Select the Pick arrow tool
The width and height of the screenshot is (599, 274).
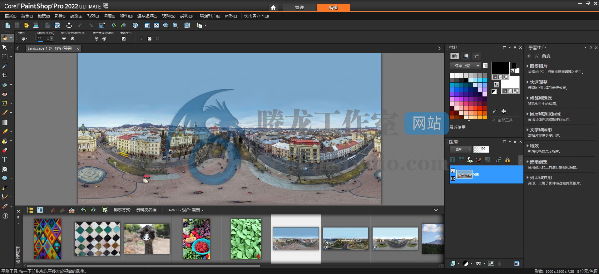tap(5, 47)
